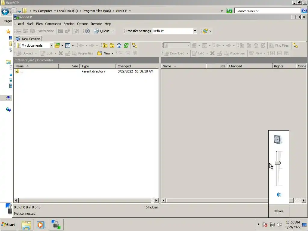The height and width of the screenshot is (231, 308).
Task: Open Windows Explorer from taskbar
Action: [x=26, y=224]
